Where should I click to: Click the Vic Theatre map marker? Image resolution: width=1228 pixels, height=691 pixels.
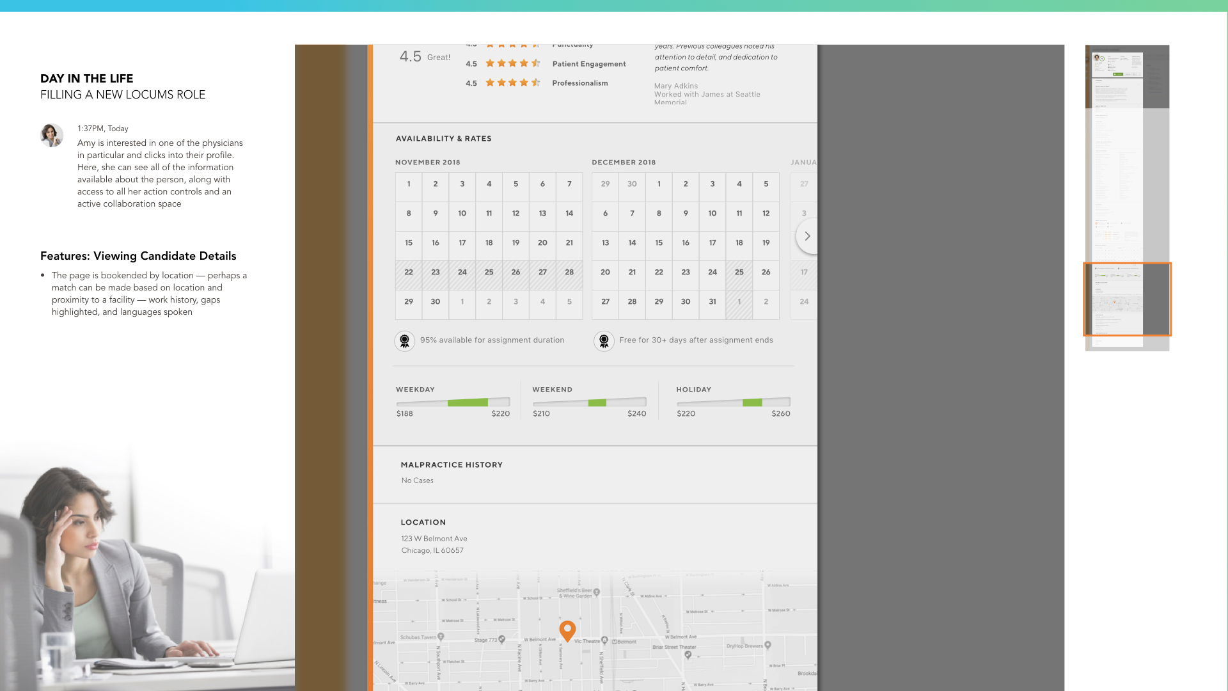pos(604,640)
